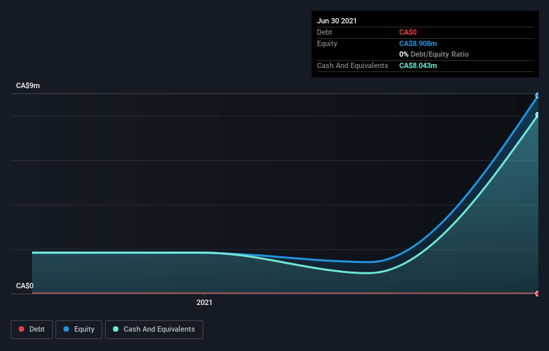This screenshot has height=351, width=549.
Task: Click the Equity label in the tooltip
Action: coord(327,43)
